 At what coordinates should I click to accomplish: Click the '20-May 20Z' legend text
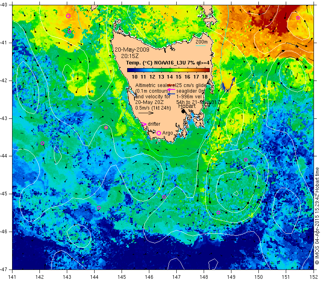click(149, 102)
